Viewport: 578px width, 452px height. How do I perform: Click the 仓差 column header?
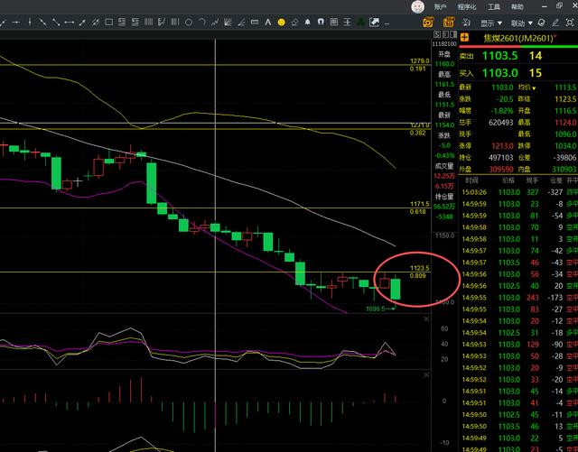coord(556,180)
